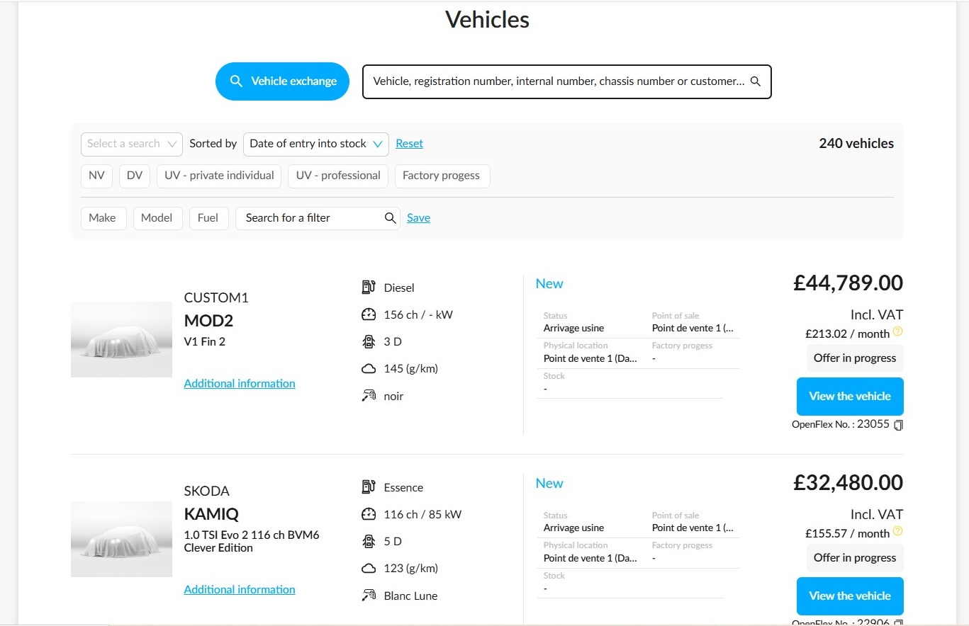Click the Search for a filter field

coord(318,218)
